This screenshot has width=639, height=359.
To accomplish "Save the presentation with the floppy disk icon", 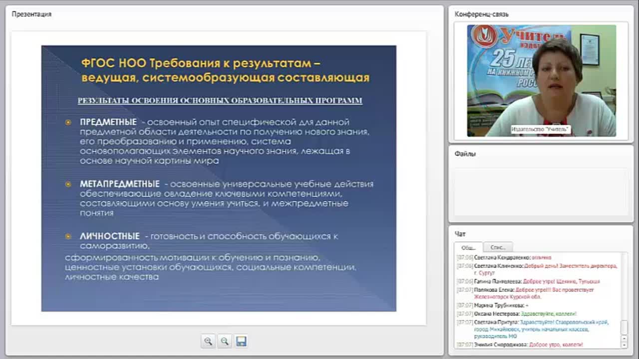I will (241, 341).
